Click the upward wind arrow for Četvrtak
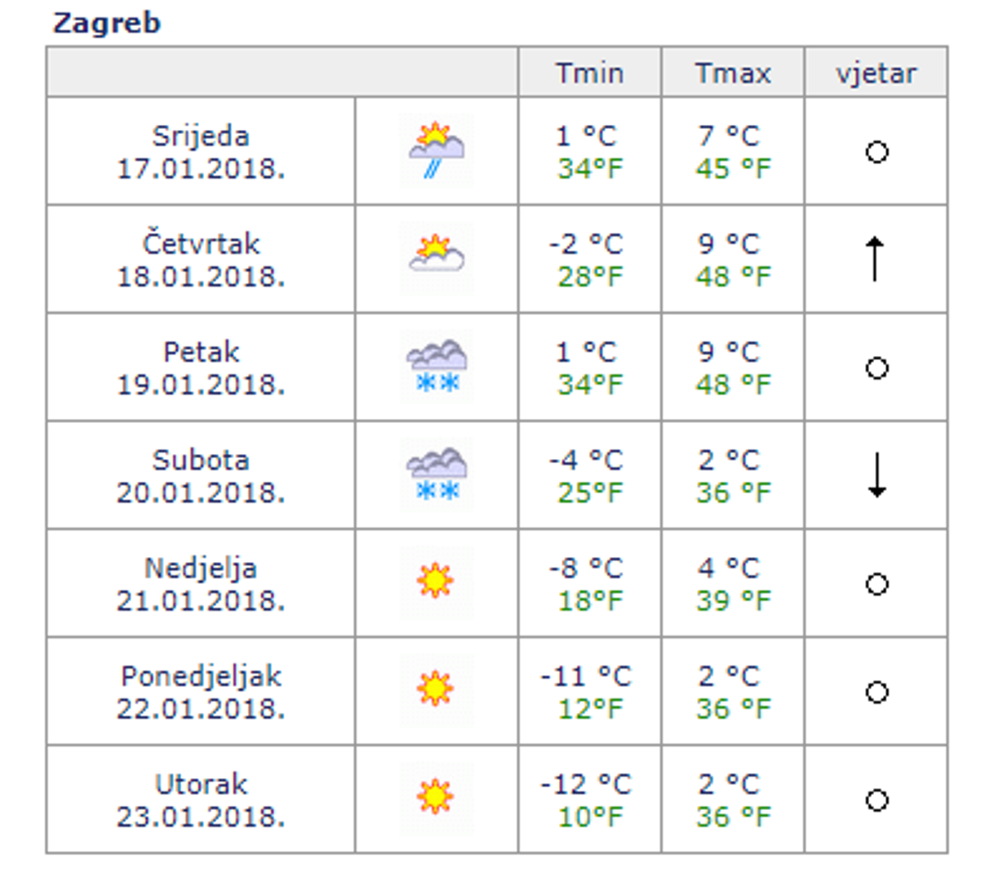Image resolution: width=994 pixels, height=882 pixels. 876,258
